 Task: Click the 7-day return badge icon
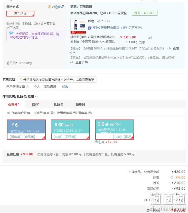90,28
